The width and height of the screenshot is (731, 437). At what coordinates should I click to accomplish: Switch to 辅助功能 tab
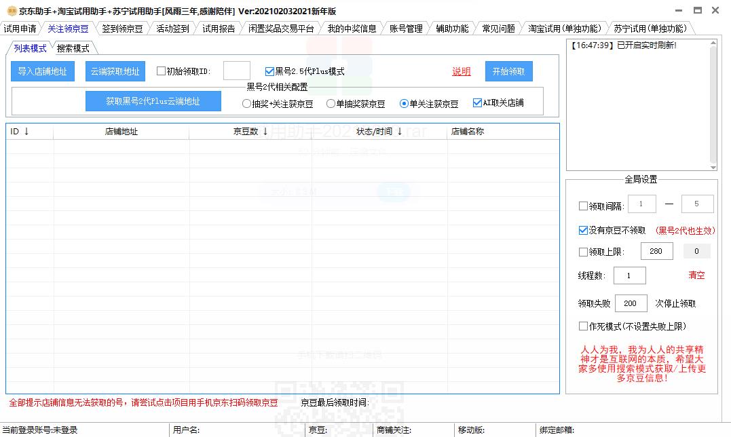coord(452,28)
